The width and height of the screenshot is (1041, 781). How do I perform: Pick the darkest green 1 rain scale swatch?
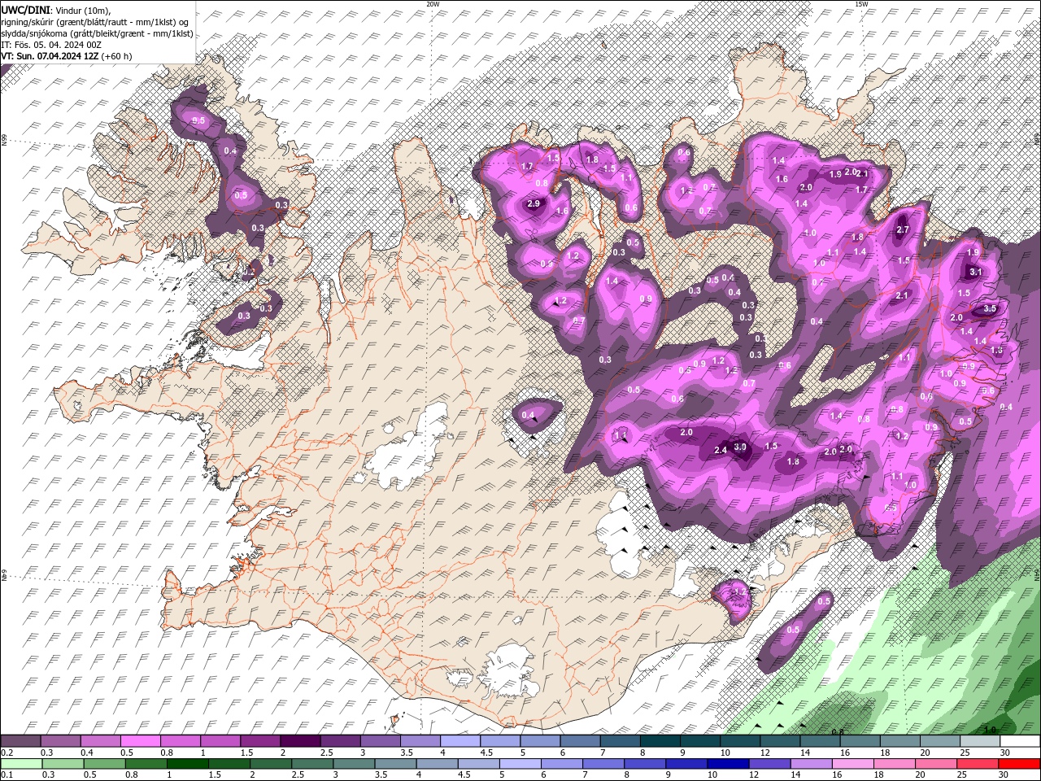tap(187, 764)
